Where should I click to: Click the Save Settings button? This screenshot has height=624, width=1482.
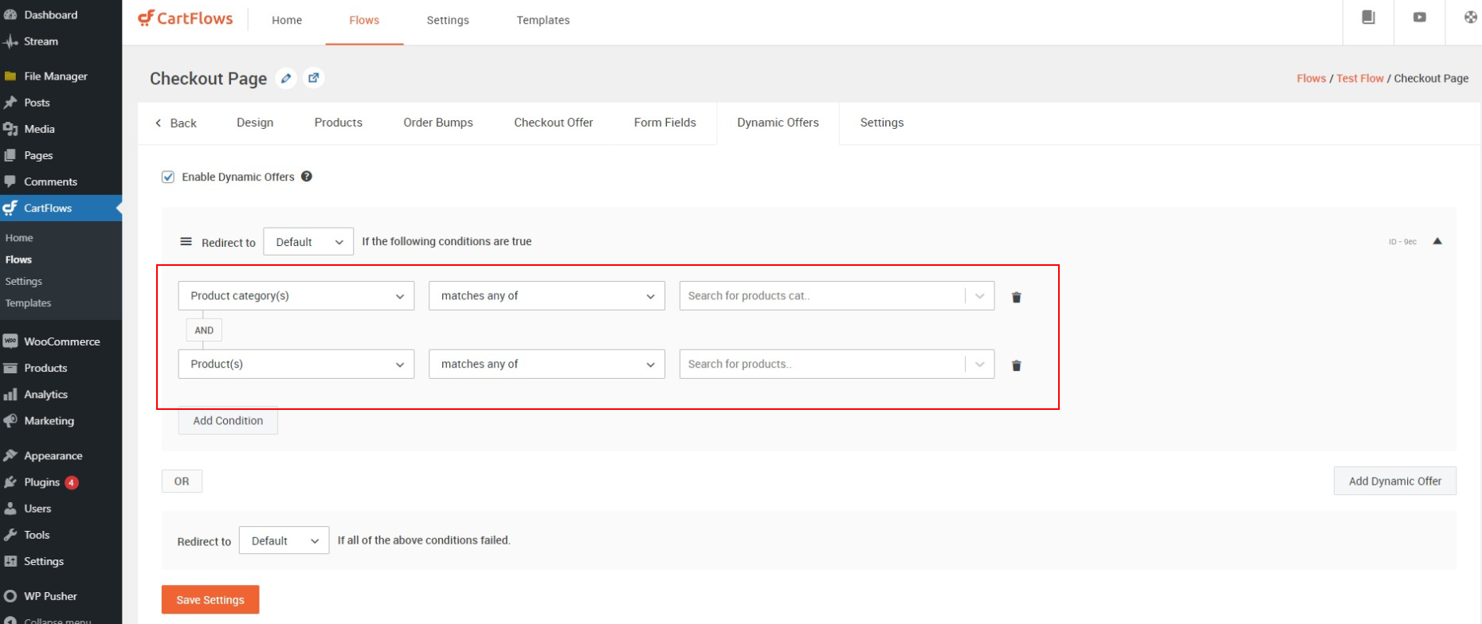point(210,600)
